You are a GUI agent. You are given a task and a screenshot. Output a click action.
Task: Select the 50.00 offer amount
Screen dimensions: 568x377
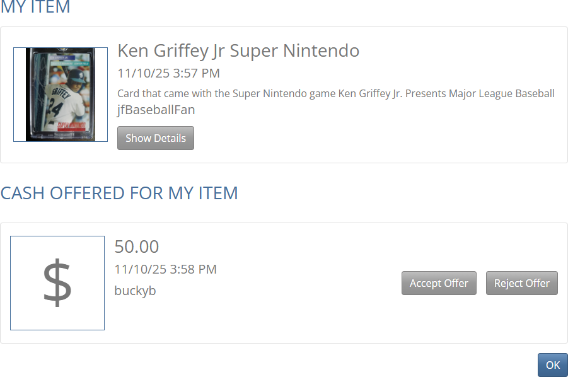(x=137, y=246)
